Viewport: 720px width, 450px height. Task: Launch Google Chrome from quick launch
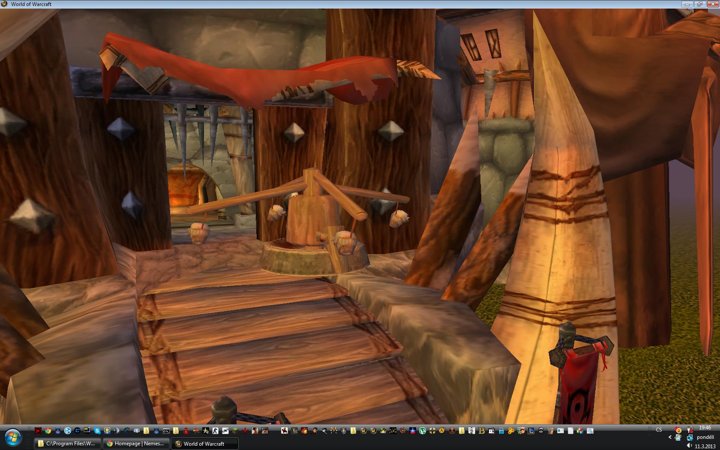pos(48,431)
